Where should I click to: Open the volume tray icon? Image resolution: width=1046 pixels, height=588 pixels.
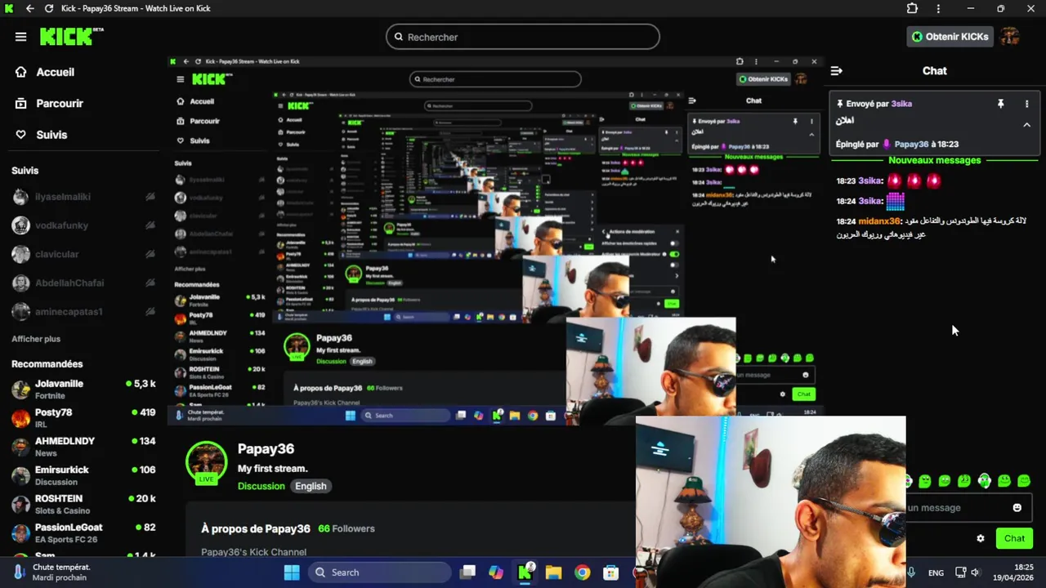[x=976, y=572]
